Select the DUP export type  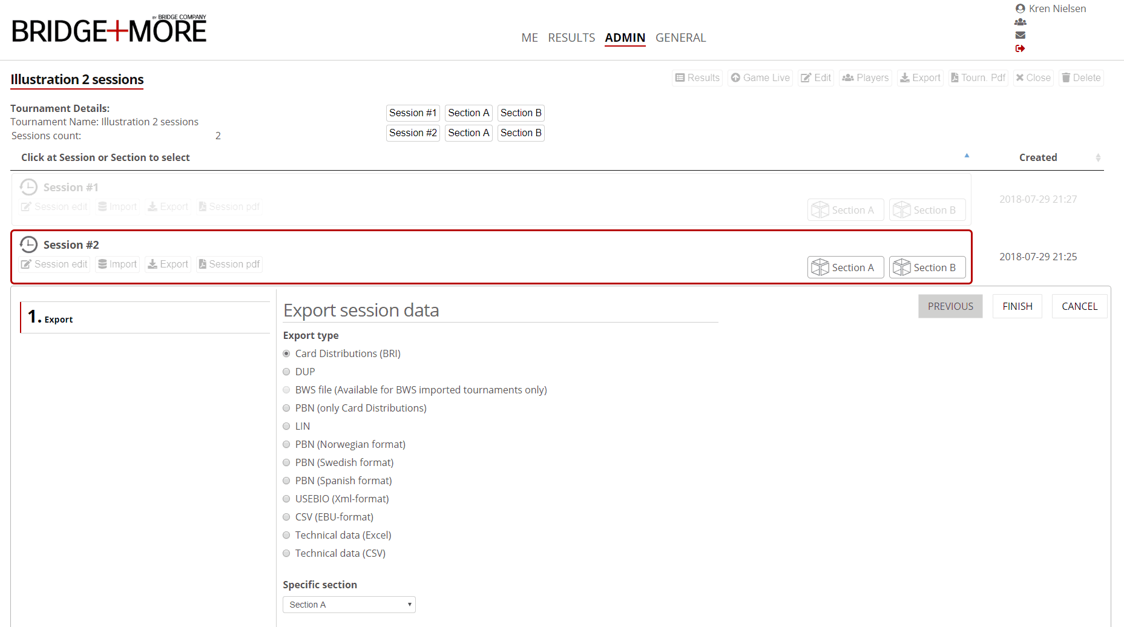coord(287,372)
